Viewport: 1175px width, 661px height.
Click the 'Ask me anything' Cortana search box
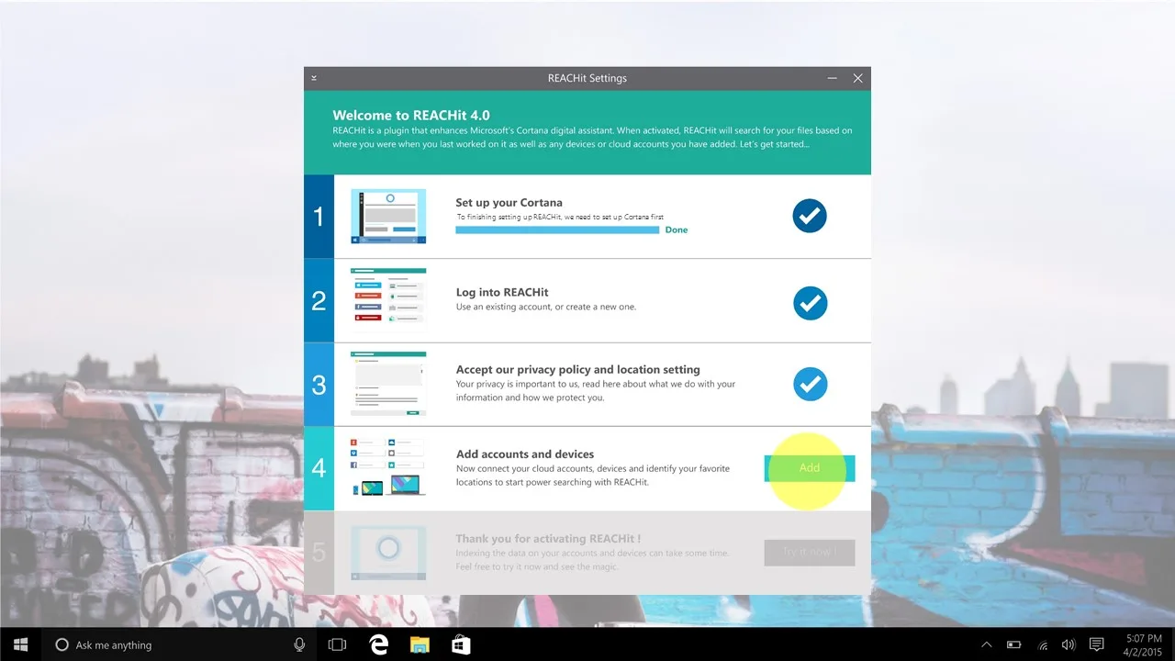(179, 644)
